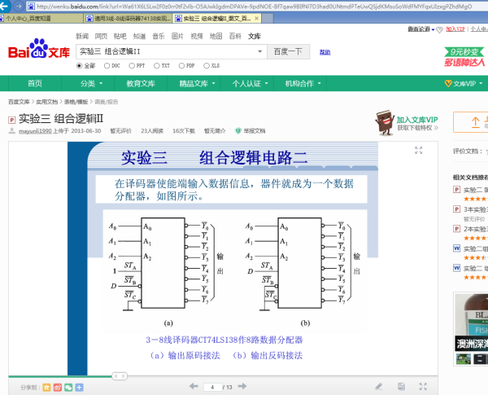Select the DOC radio button
Screen dimensions: 488x395
[107, 66]
